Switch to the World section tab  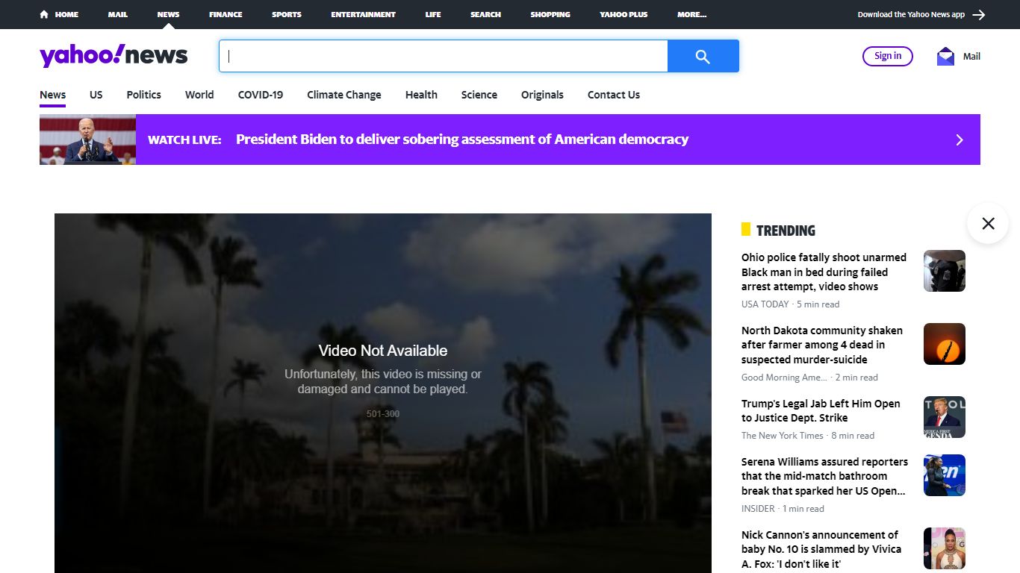pyautogui.click(x=199, y=95)
